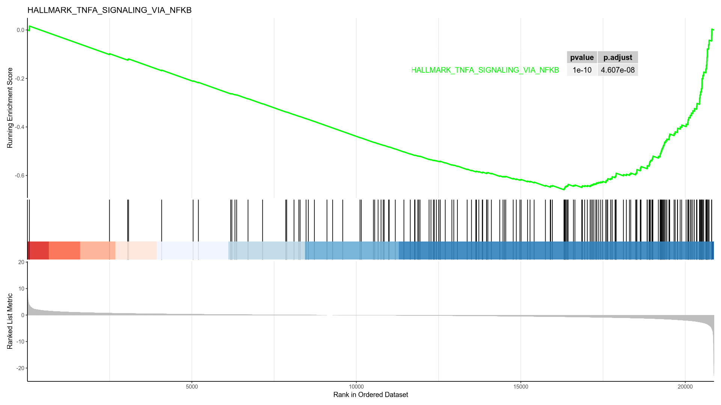This screenshot has width=721, height=405.
Task: Click the palest pink color band segment
Action: [136, 250]
